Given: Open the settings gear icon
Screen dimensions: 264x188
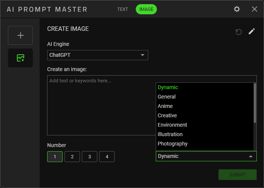Looking at the screenshot, I should 237,9.
